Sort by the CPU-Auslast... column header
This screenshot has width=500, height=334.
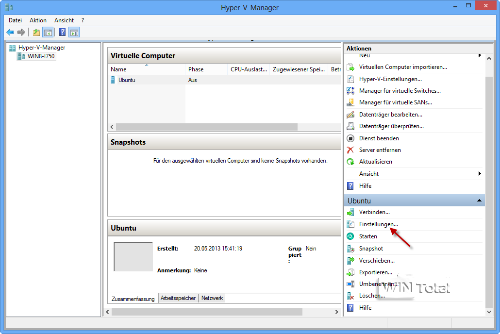click(x=249, y=69)
